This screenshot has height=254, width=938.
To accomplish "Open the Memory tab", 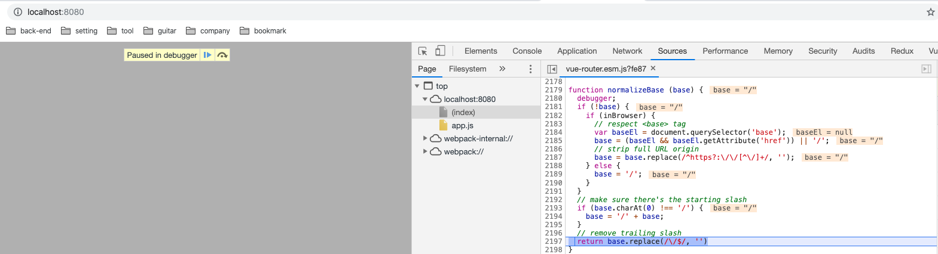I will pos(778,51).
